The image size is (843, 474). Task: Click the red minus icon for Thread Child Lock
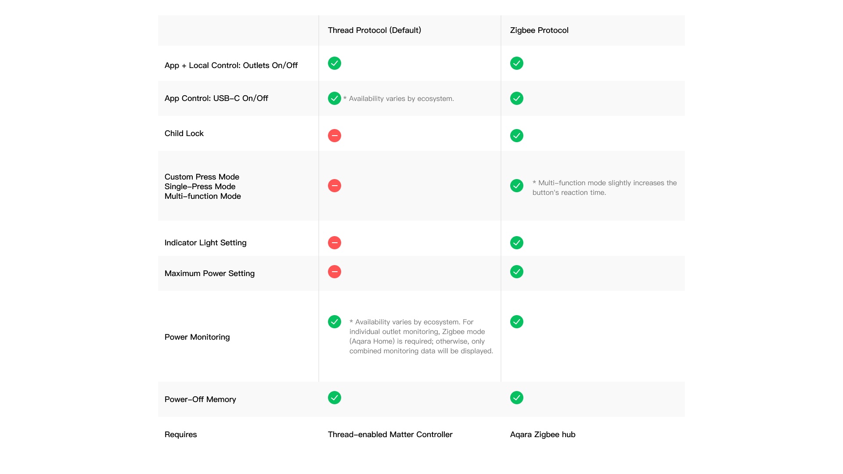(x=334, y=136)
